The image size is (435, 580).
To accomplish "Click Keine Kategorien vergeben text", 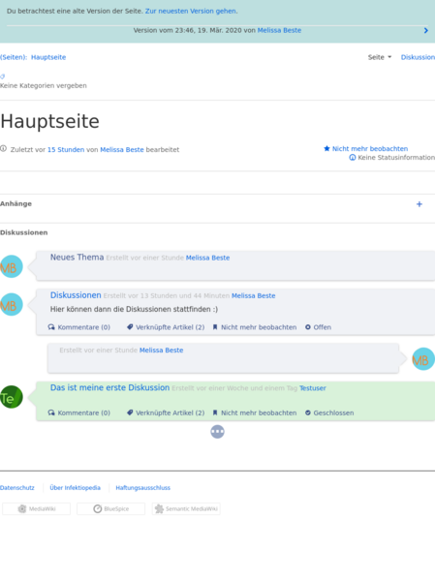I will click(x=44, y=86).
